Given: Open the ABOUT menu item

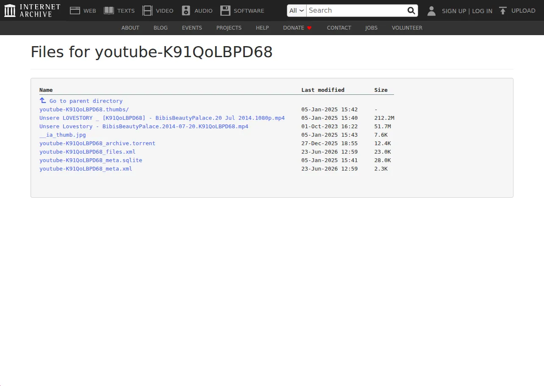Looking at the screenshot, I should click(x=130, y=28).
